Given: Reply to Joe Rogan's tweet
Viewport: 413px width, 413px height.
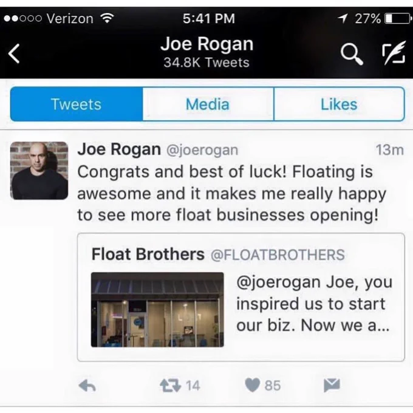Looking at the screenshot, I should (87, 386).
